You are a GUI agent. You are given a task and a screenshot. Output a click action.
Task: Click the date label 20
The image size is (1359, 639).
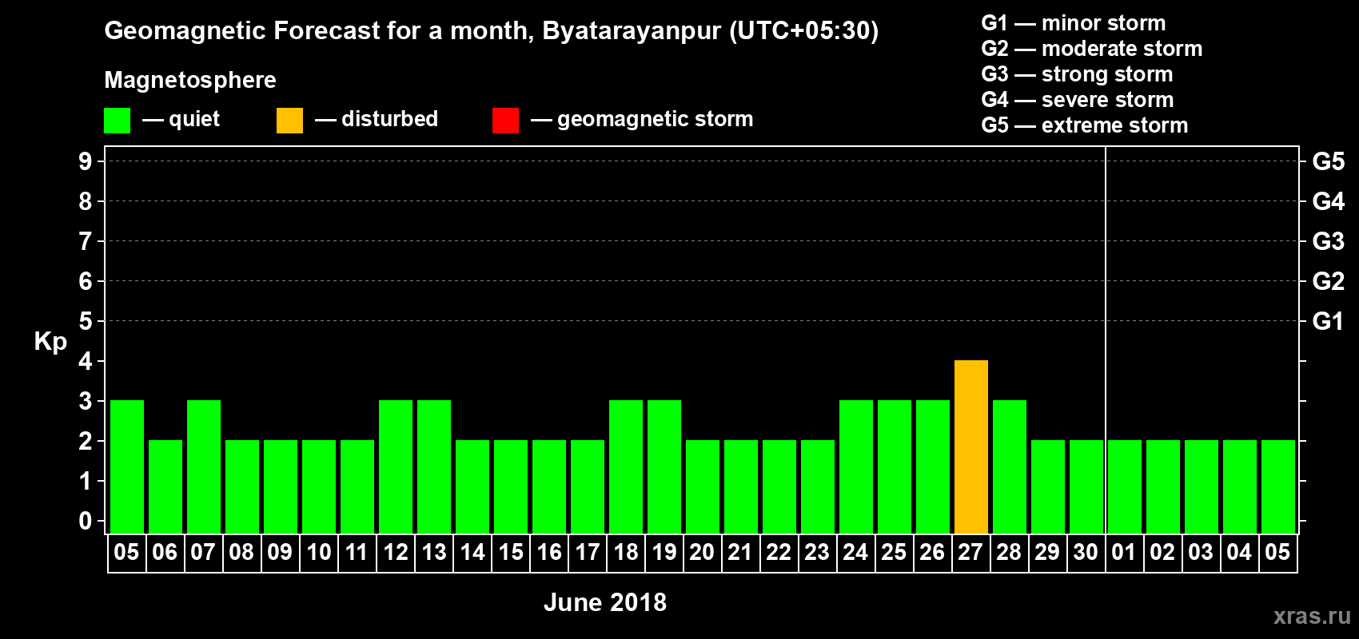702,553
